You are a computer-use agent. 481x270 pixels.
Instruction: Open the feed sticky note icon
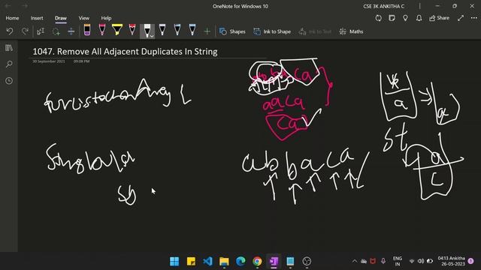click(x=392, y=18)
